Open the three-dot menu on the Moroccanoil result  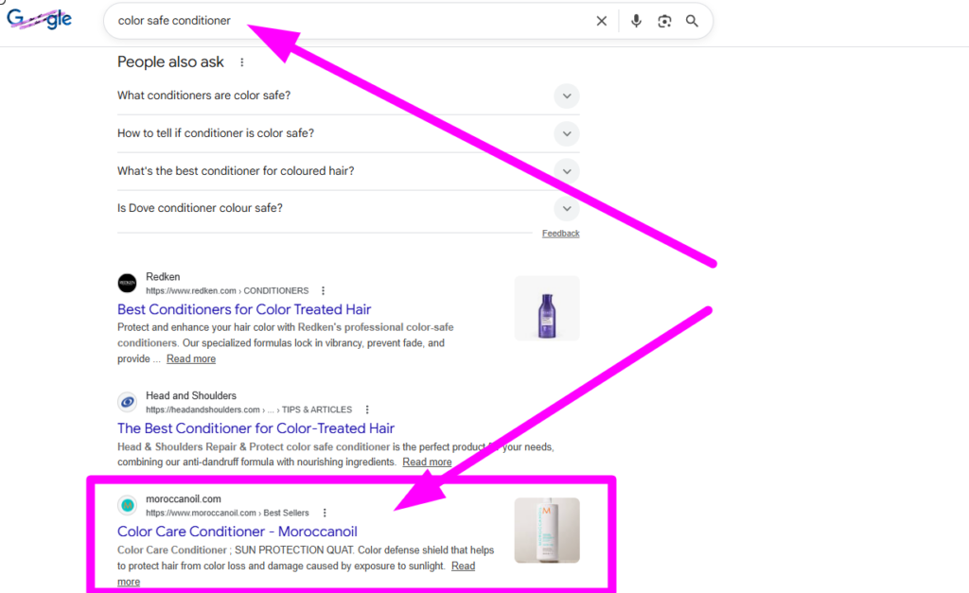point(325,512)
